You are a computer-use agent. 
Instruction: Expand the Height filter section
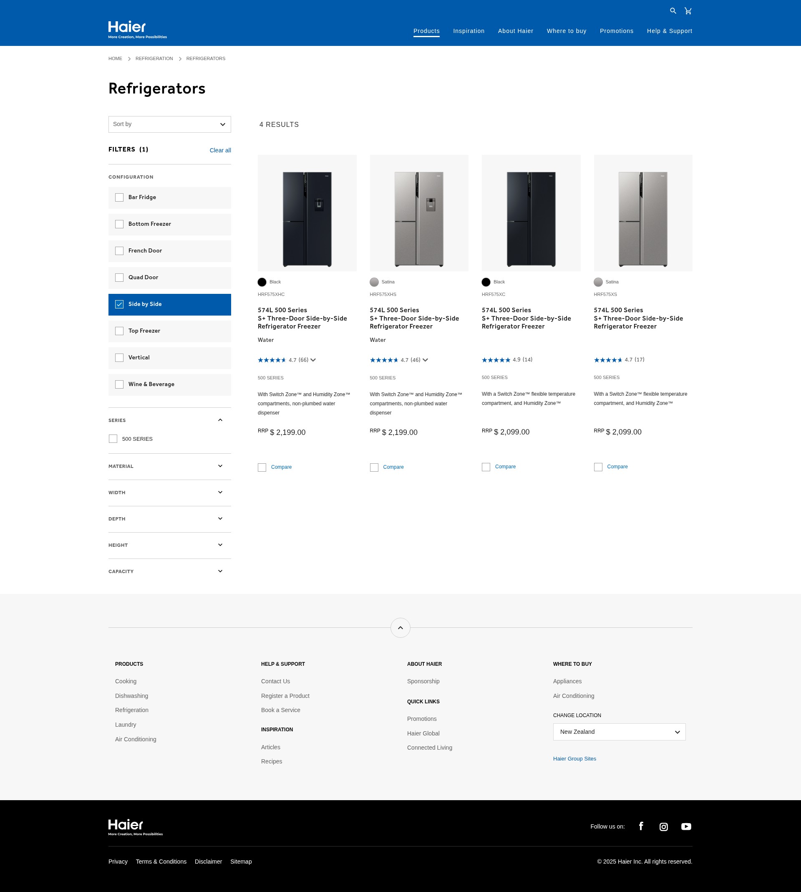click(220, 545)
